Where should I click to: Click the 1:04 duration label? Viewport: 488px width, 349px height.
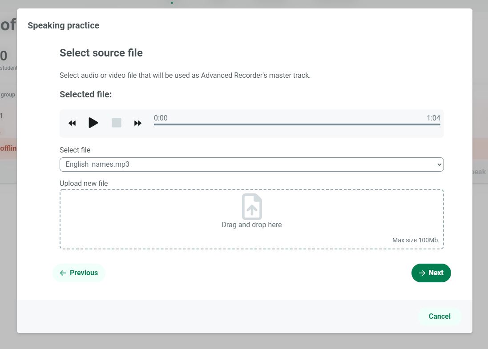pos(433,118)
